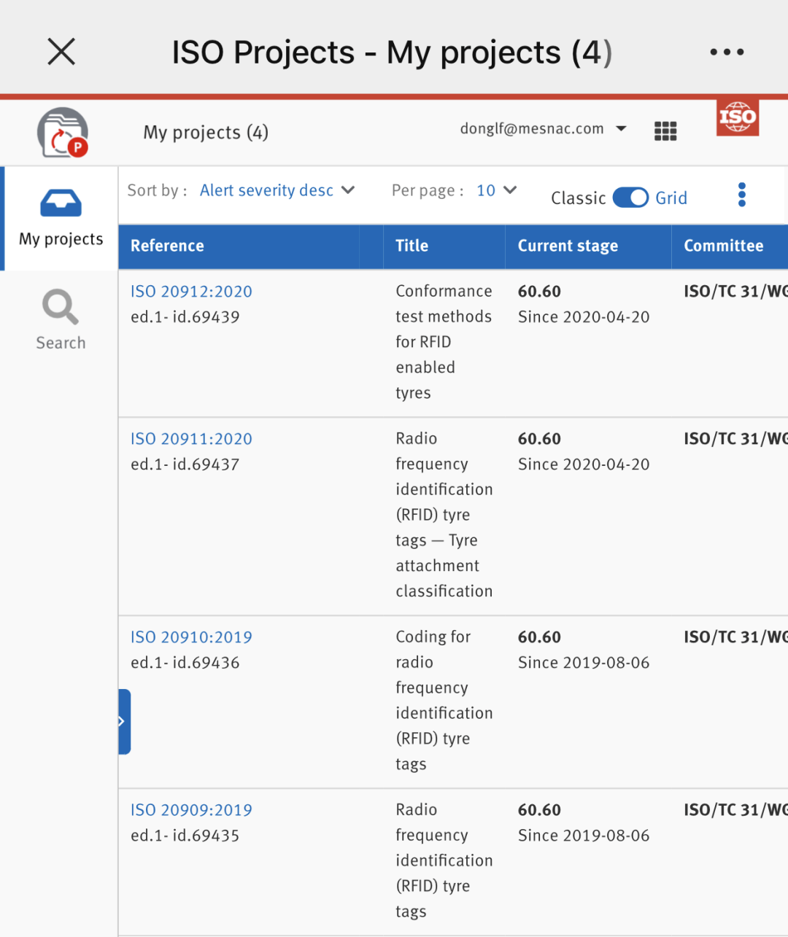Open the apps grid launcher icon
This screenshot has height=937, width=788.
pos(665,131)
